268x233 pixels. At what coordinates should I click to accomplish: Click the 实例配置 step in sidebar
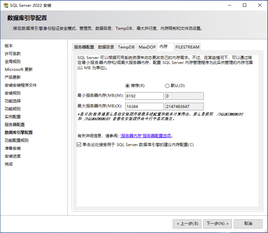[x=13, y=117]
